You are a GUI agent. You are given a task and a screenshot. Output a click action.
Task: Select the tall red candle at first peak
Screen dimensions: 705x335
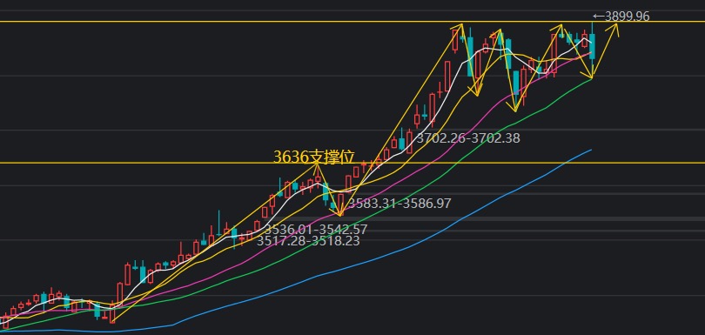[x=455, y=39]
